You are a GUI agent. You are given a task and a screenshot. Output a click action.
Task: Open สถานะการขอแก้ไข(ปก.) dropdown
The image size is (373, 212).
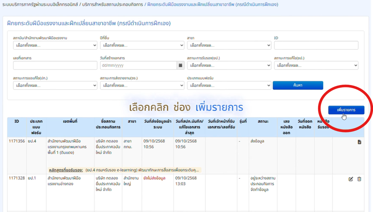[x=55, y=85]
